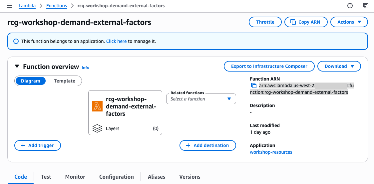The width and height of the screenshot is (374, 184).
Task: Select the function name box in diagram
Action: coord(125,106)
